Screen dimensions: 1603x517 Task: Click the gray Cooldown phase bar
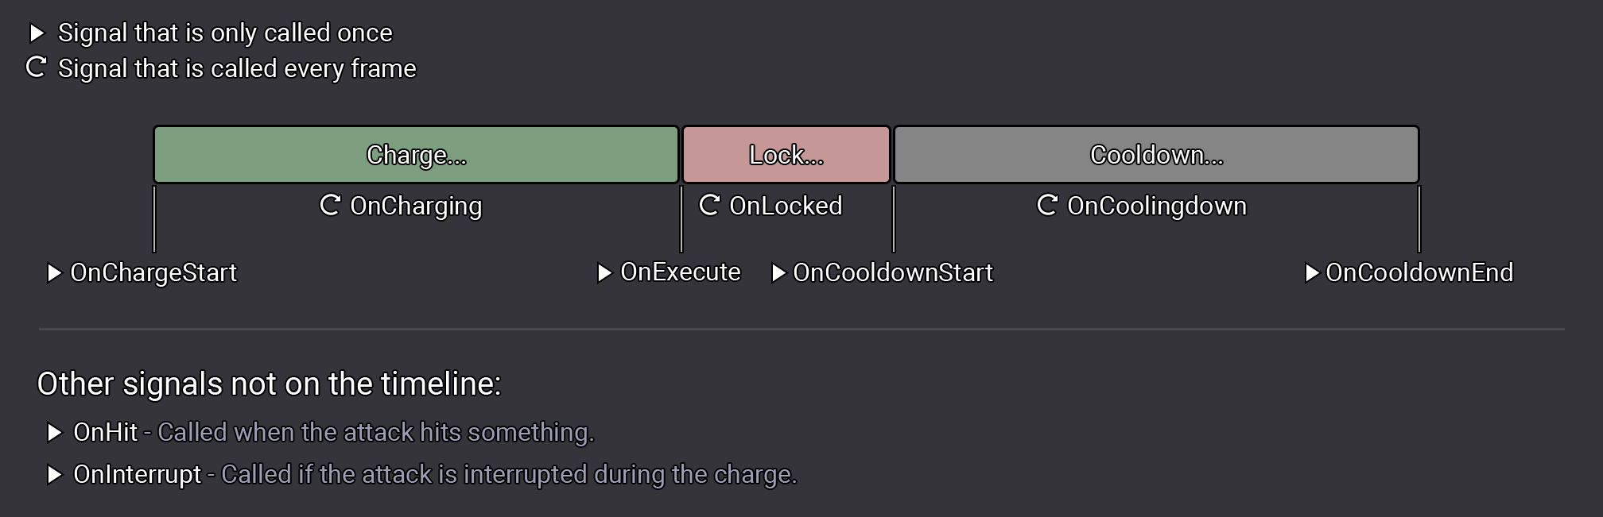[x=1156, y=154]
